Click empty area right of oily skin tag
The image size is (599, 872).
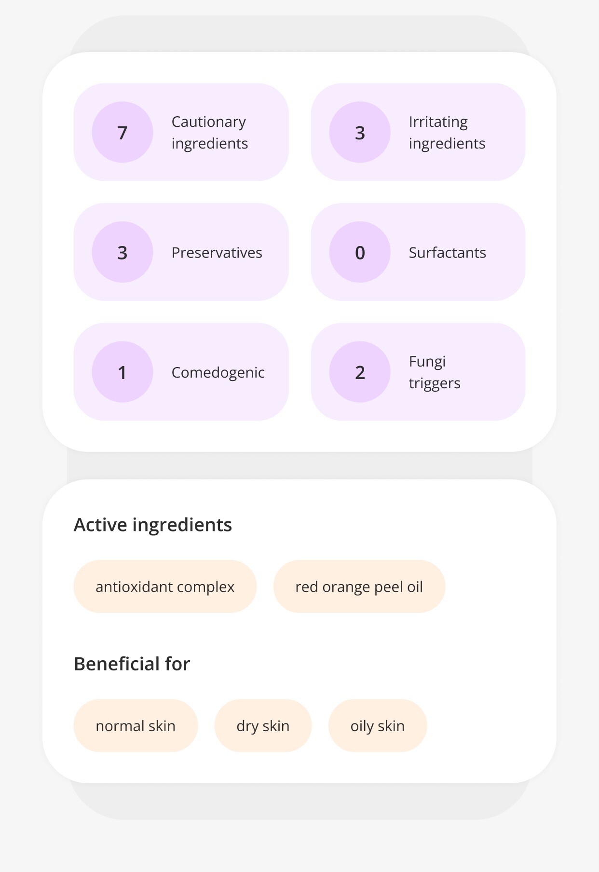click(x=487, y=725)
